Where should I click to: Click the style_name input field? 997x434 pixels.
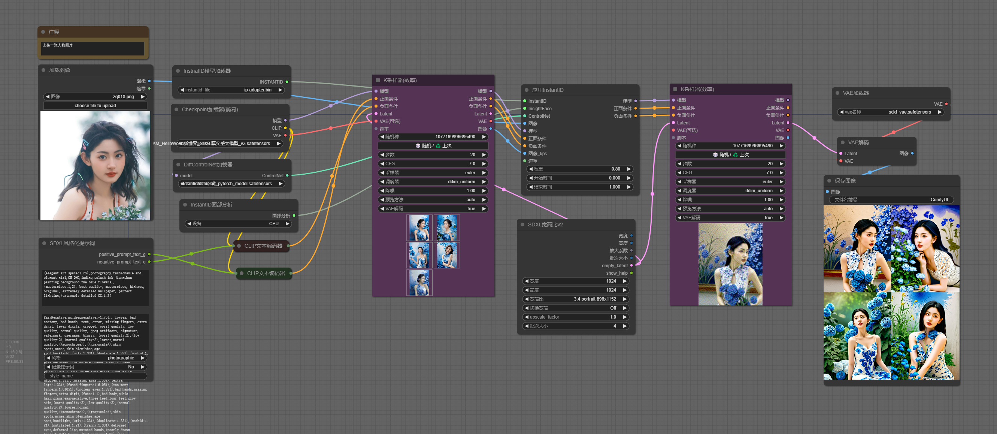click(x=95, y=376)
